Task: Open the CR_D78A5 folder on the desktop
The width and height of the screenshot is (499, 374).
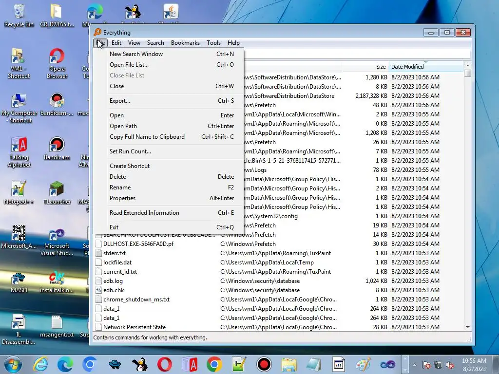Action: 57,15
